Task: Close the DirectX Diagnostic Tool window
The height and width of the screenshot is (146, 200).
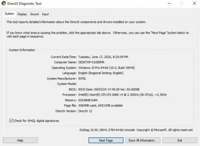Action: click(194, 3)
